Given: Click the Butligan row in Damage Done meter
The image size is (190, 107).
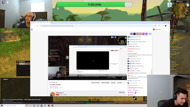Looking at the screenshot, I should [x=23, y=64].
